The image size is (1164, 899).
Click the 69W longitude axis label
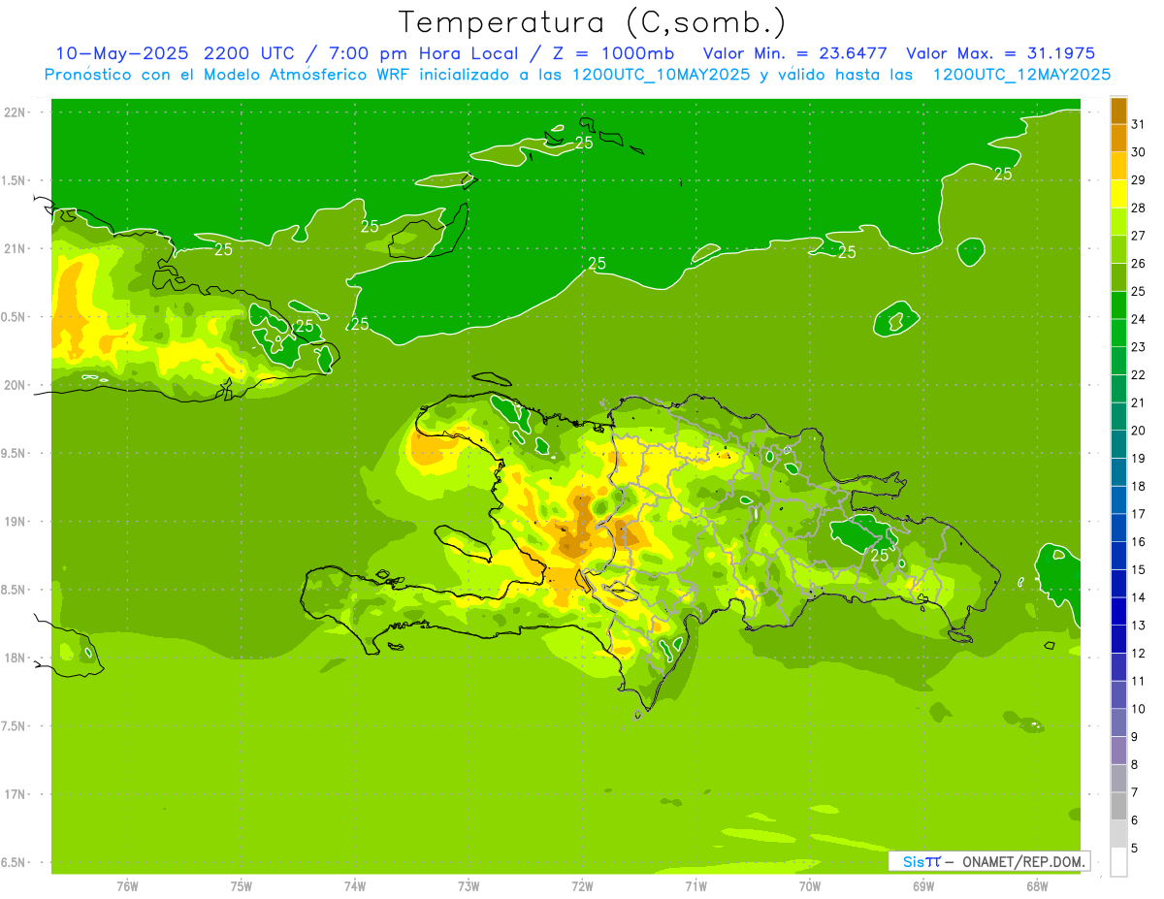(x=923, y=885)
